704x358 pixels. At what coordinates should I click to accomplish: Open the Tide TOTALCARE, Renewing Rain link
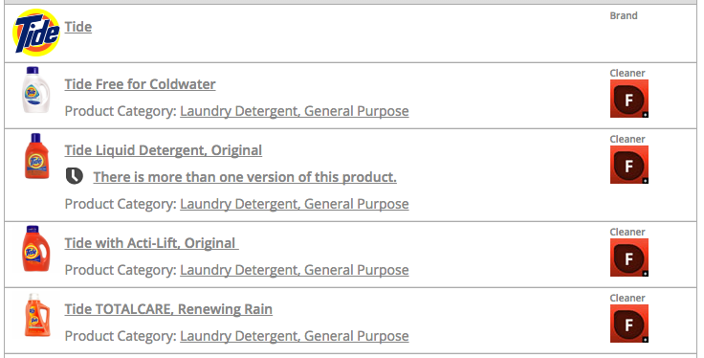[x=168, y=309]
